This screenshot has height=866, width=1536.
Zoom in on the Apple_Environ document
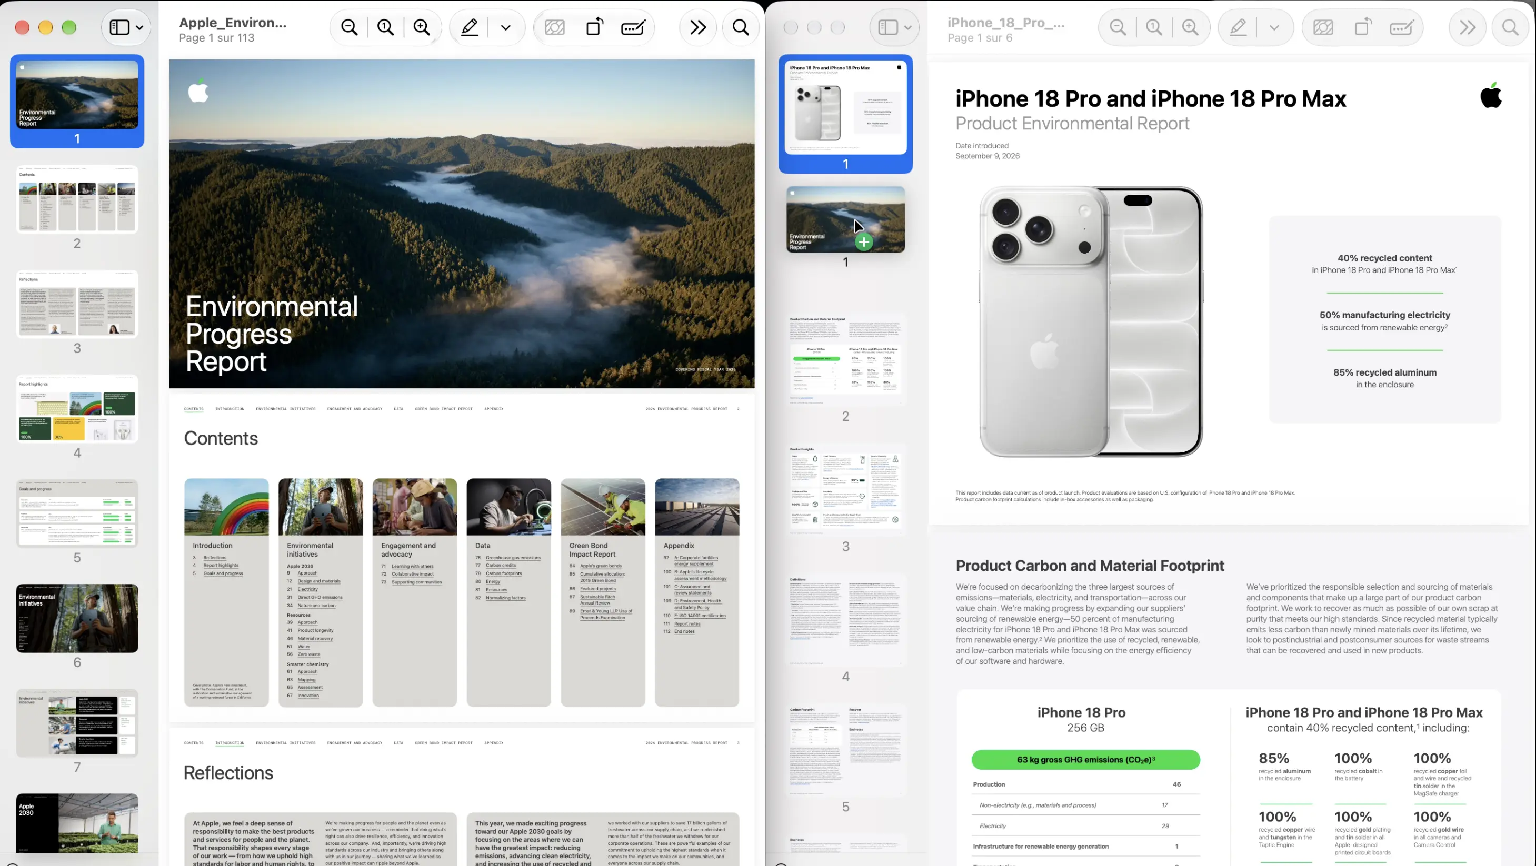pos(422,27)
